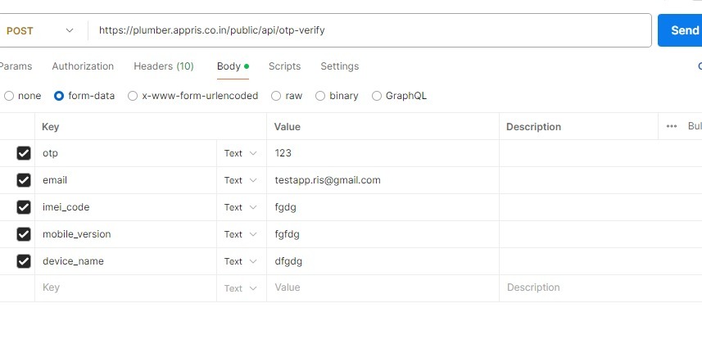Open the Settings tab
This screenshot has height=362, width=702.
tap(339, 66)
